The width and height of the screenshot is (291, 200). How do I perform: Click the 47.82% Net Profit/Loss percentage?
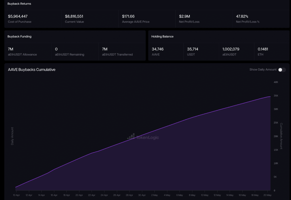(x=242, y=16)
